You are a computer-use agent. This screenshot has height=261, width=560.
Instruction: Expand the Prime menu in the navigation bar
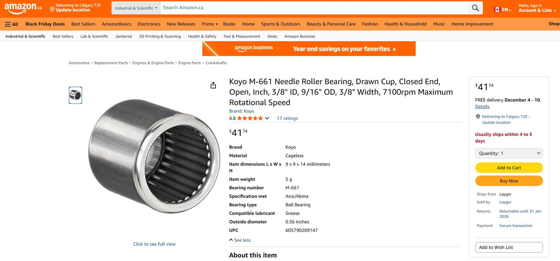coord(209,24)
